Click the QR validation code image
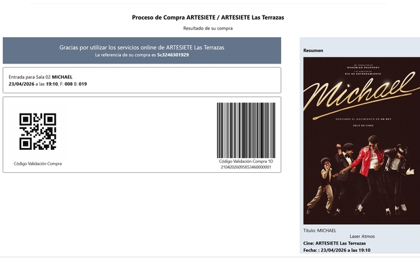420x258 pixels. (38, 132)
